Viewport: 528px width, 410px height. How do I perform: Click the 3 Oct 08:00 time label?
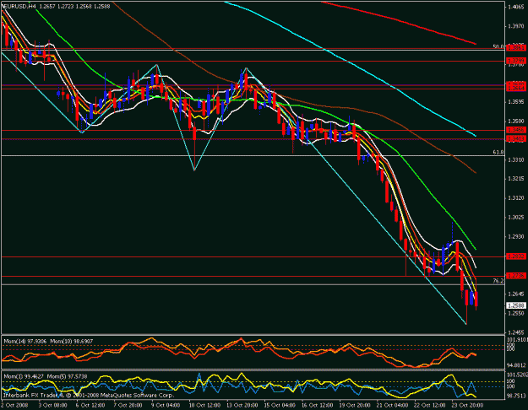(x=52, y=405)
